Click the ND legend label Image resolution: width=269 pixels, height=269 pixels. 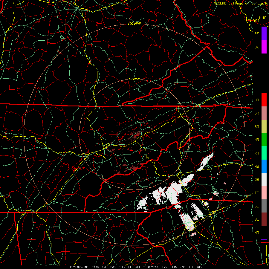click(256, 233)
